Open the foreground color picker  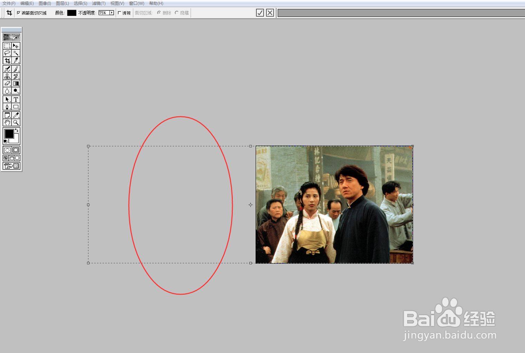[9, 134]
